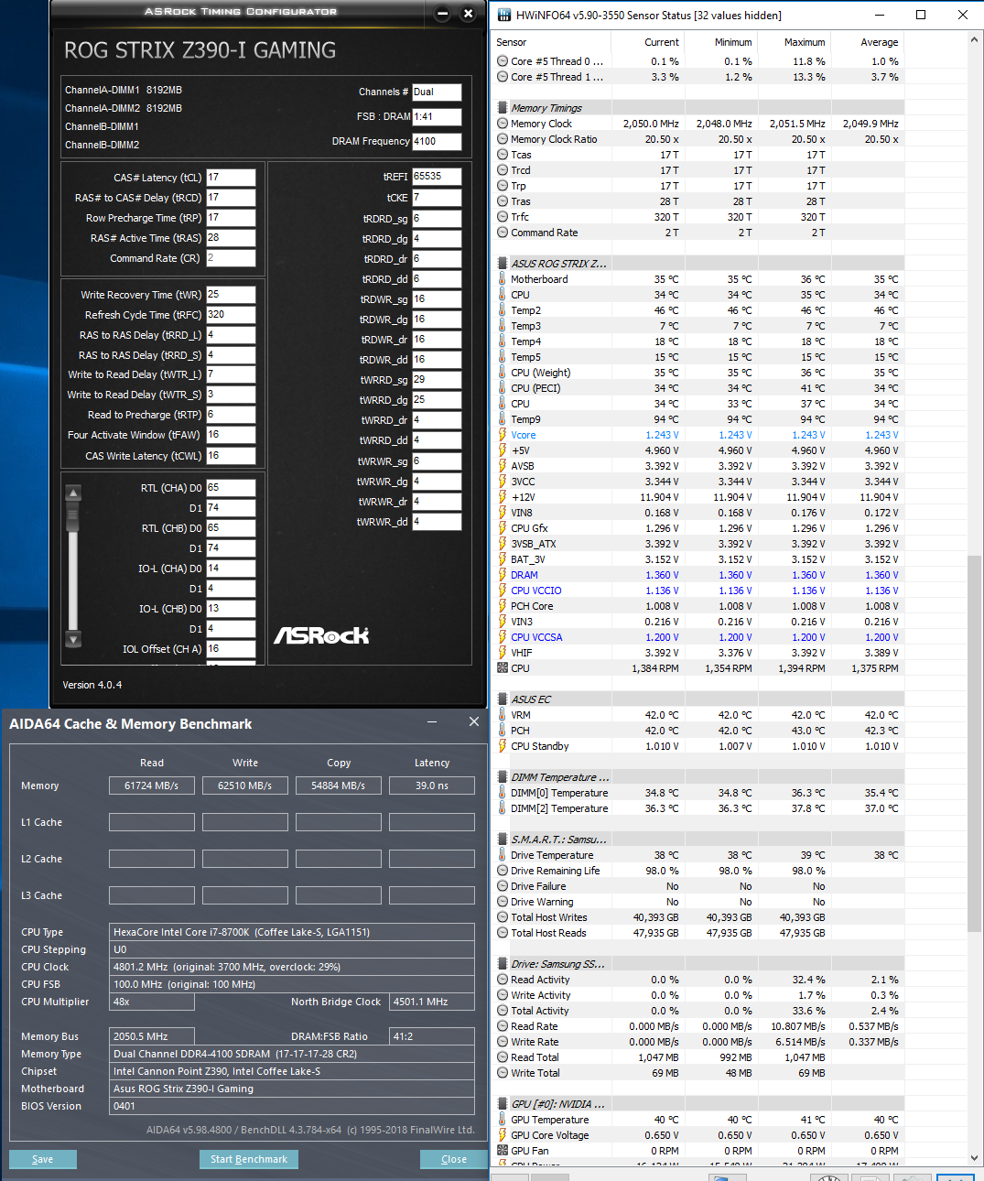984x1181 pixels.
Task: Click the clock icon beside Core #5 Thread 0
Action: [x=503, y=61]
